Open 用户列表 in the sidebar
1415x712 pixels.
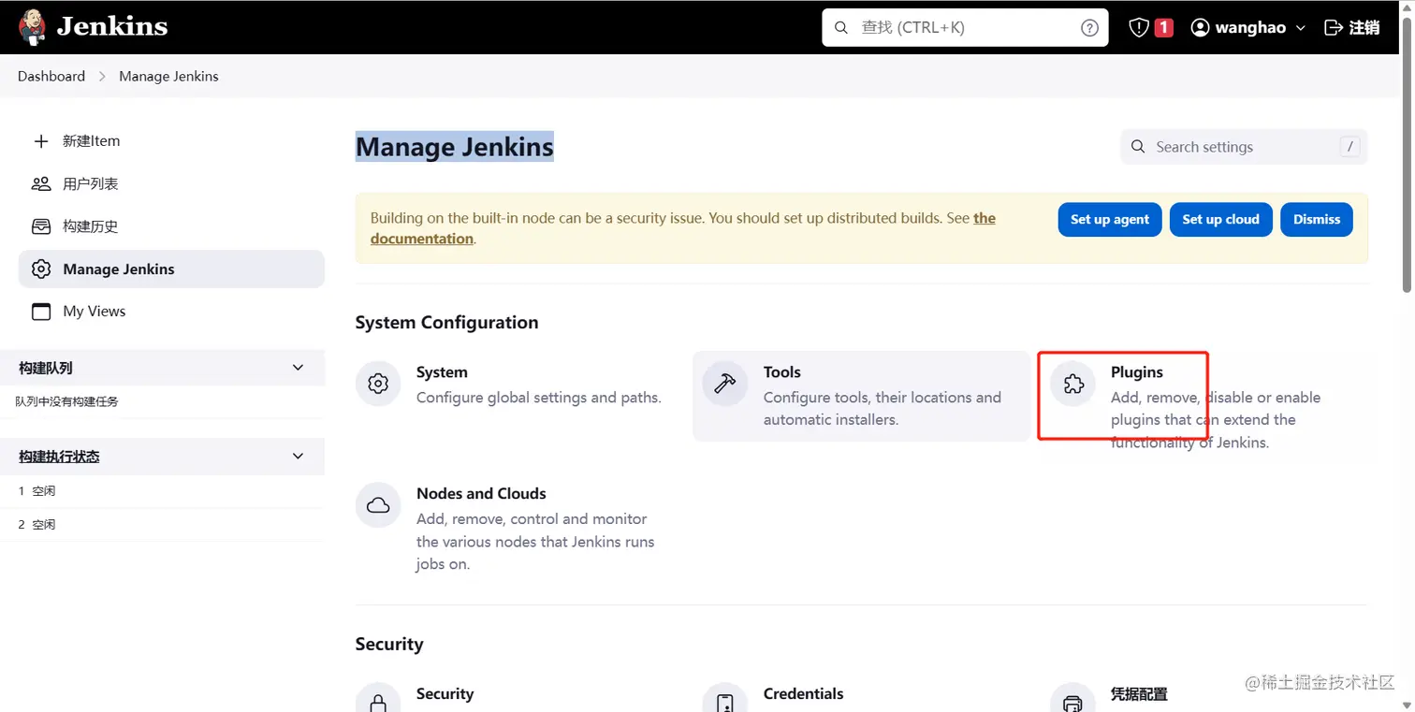(171, 183)
